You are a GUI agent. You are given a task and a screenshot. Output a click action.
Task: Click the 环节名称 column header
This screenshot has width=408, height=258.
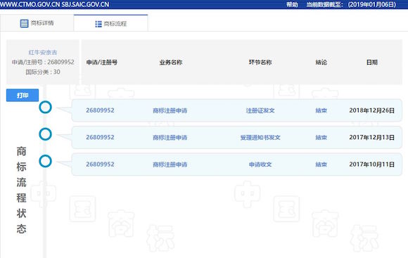point(260,63)
